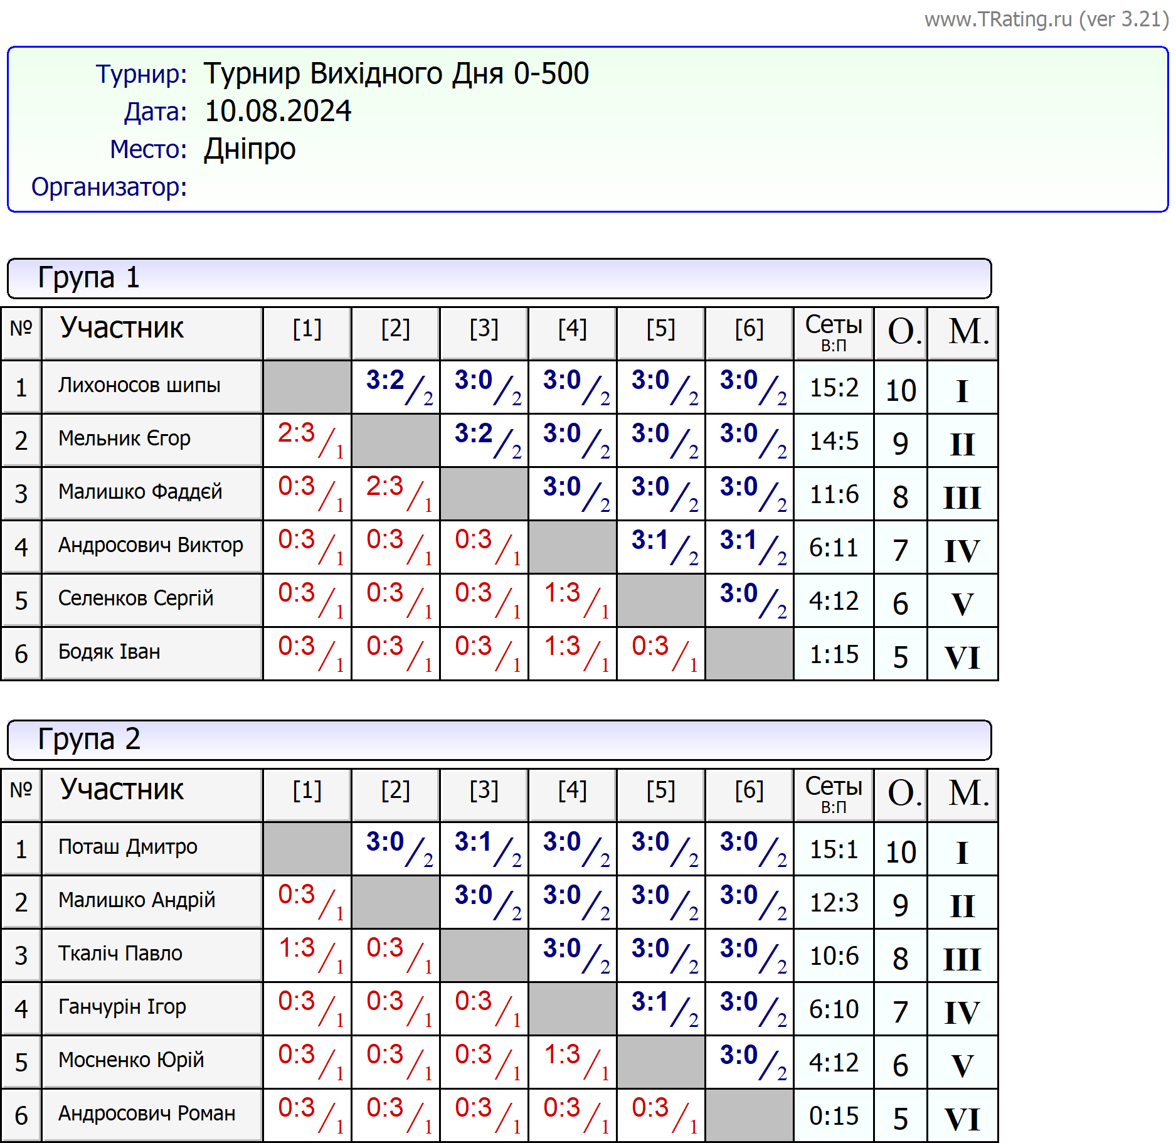The width and height of the screenshot is (1176, 1143).
Task: Open player Поташ Дмитро
Action: [127, 847]
